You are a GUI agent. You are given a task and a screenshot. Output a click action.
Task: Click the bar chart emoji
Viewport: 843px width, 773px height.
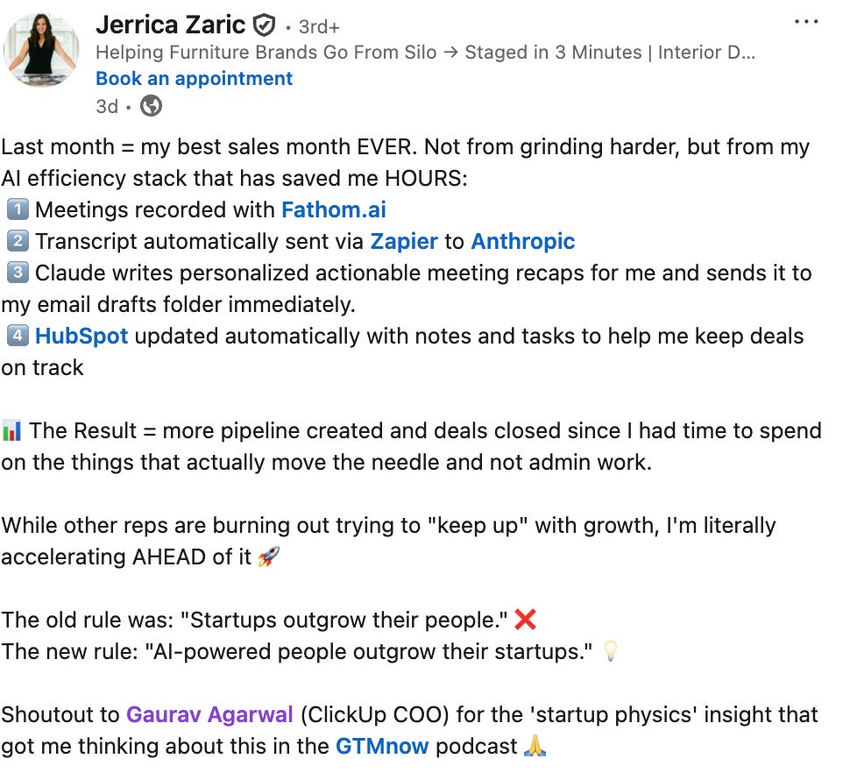point(11,430)
